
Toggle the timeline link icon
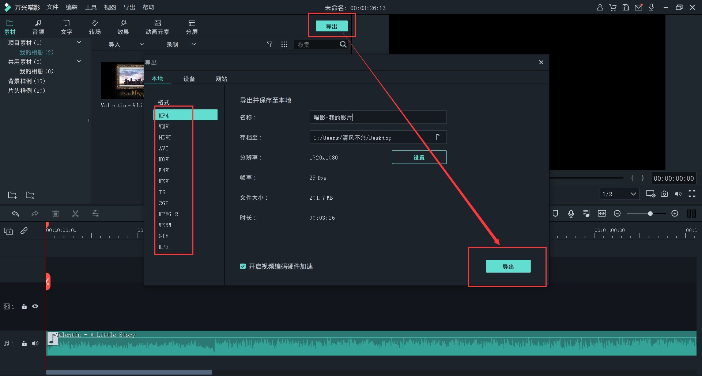[x=24, y=231]
